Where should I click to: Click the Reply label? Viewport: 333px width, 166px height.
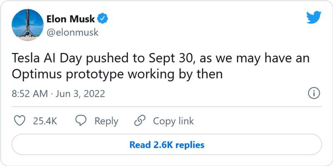[x=106, y=121]
